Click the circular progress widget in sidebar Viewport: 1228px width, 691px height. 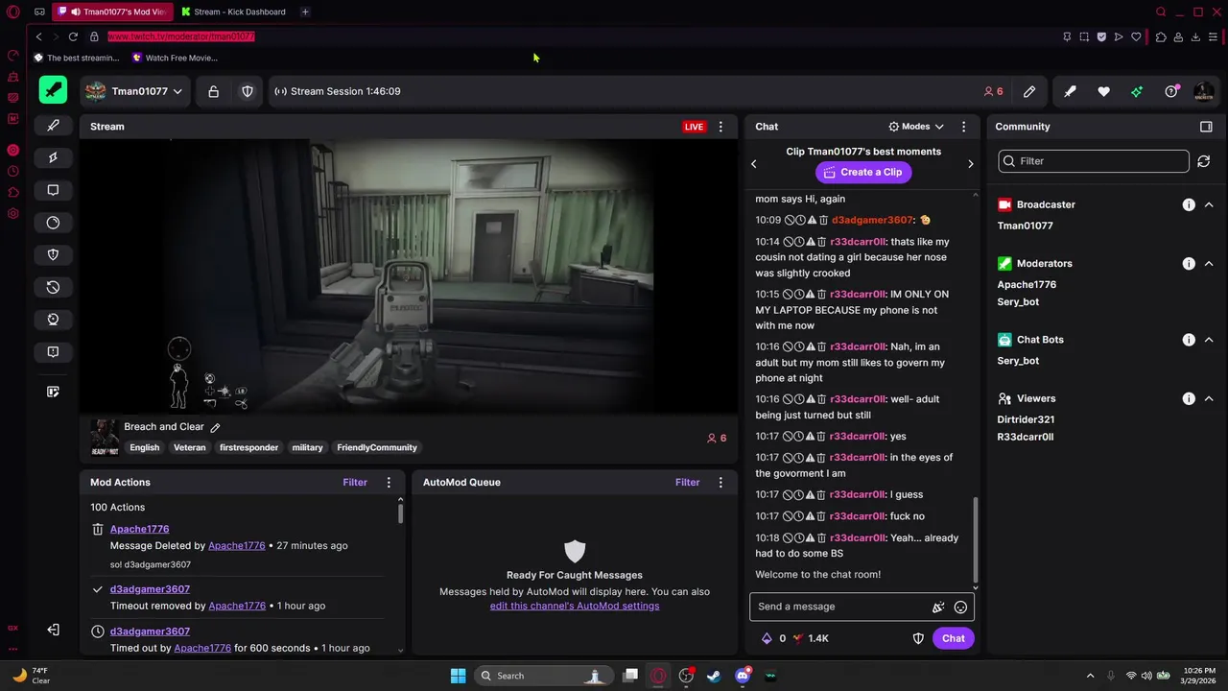click(x=53, y=223)
